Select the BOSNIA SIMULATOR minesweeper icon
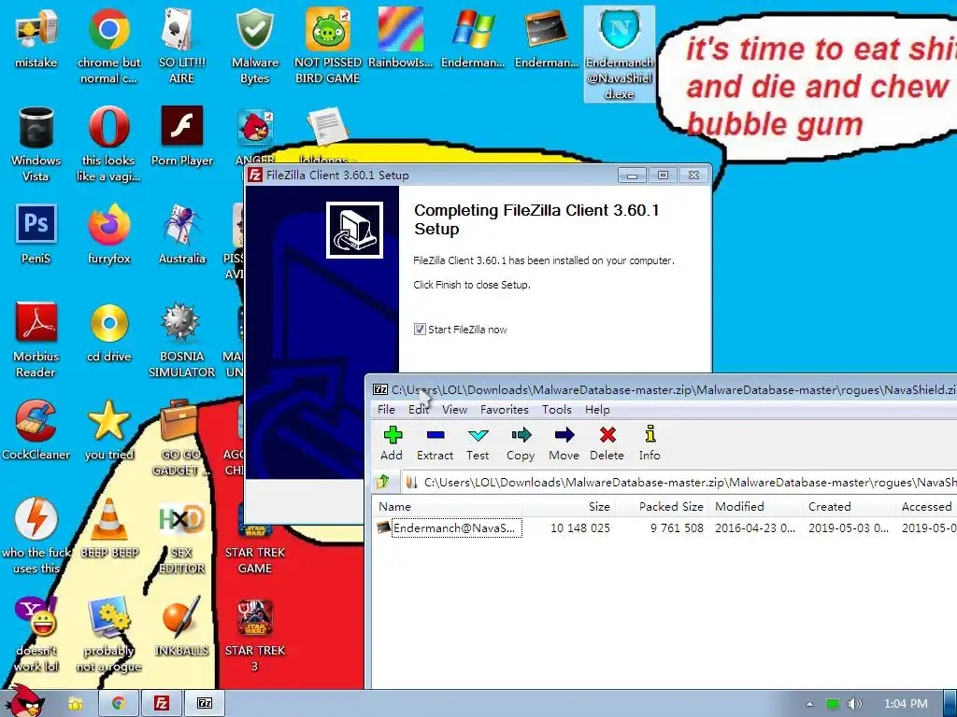Viewport: 957px width, 717px height. [182, 340]
